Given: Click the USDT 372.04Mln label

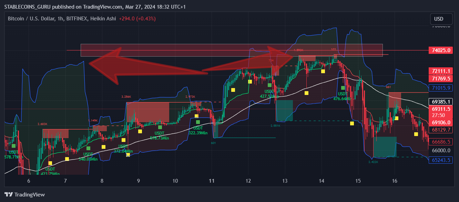Looking at the screenshot, I should (x=123, y=148).
